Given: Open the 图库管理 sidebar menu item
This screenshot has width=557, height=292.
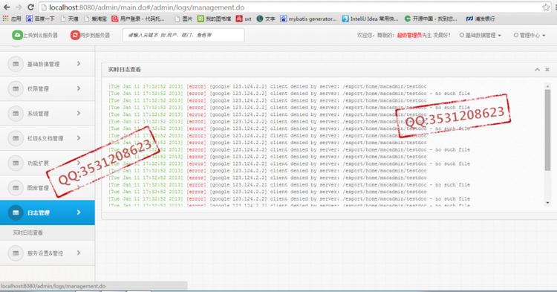Looking at the screenshot, I should pos(48,187).
